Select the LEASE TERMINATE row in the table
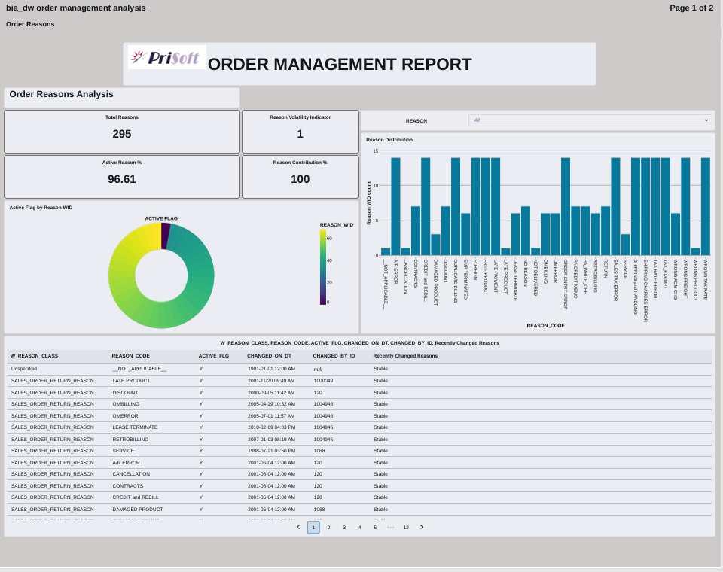 [x=135, y=427]
